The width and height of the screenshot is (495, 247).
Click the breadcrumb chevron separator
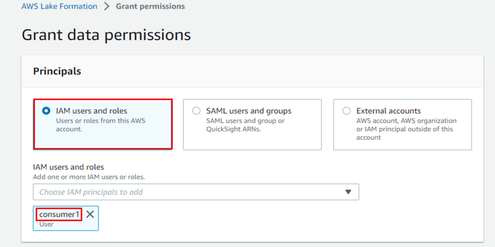107,7
